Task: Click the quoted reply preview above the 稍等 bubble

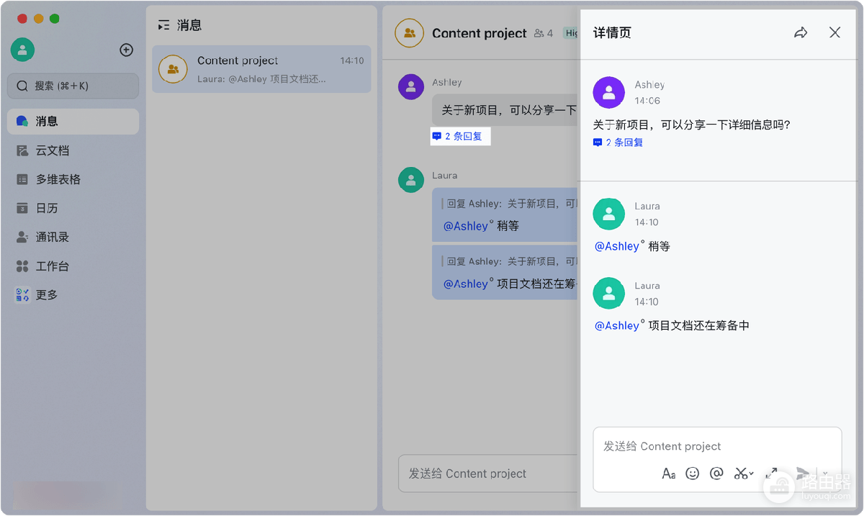Action: [x=510, y=204]
